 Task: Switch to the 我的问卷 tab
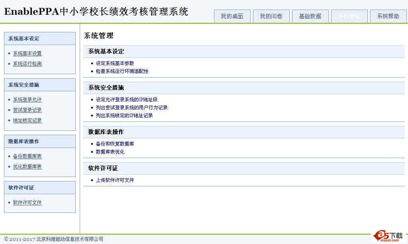[x=271, y=16]
